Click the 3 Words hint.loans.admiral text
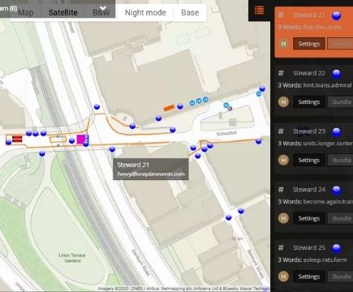The image size is (353, 292). (315, 85)
